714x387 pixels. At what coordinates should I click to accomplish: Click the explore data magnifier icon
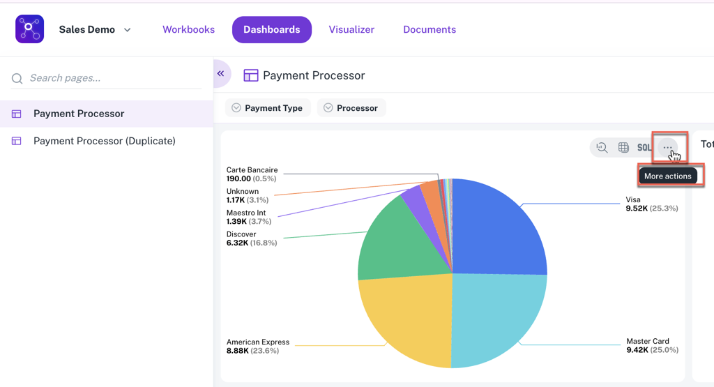click(602, 148)
